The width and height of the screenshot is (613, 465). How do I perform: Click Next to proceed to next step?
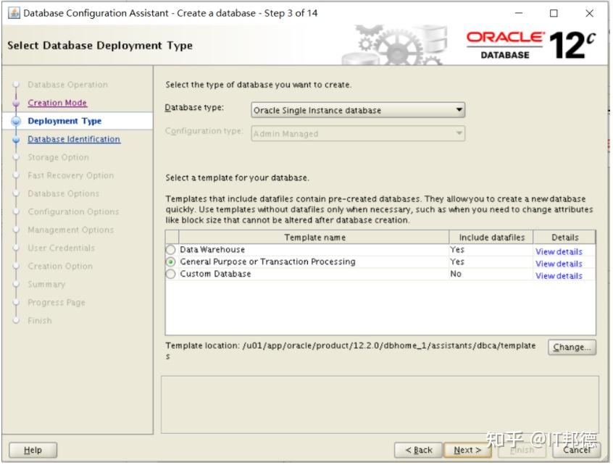[x=467, y=450]
